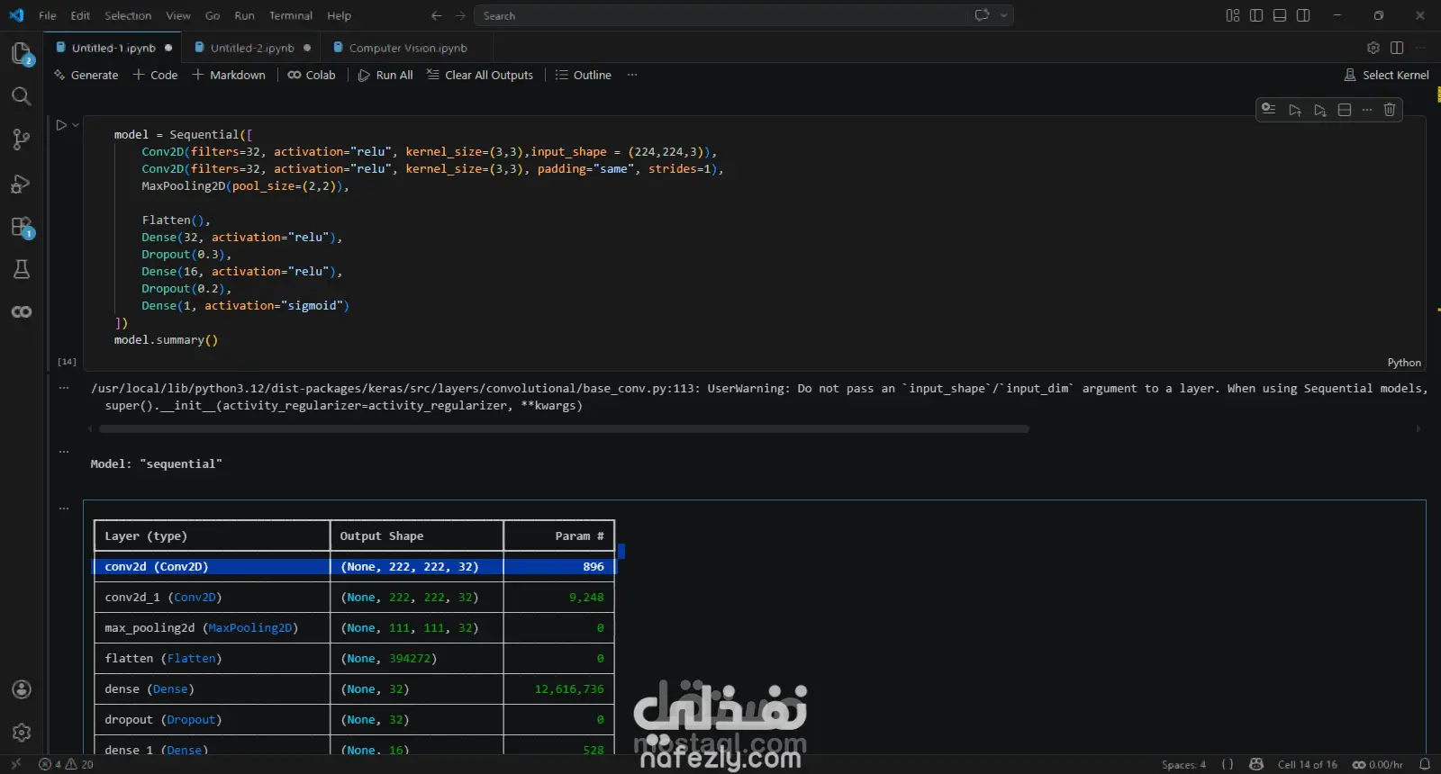Click the Cell 14 of 16 status entry

tap(1308, 764)
